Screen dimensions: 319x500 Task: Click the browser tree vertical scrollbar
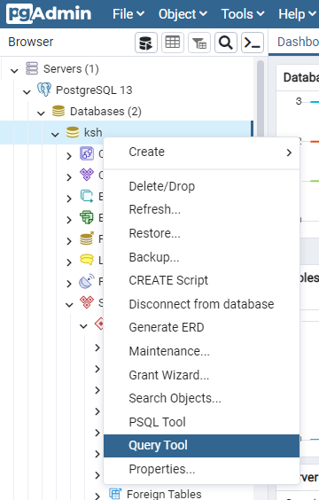pyautogui.click(x=261, y=99)
